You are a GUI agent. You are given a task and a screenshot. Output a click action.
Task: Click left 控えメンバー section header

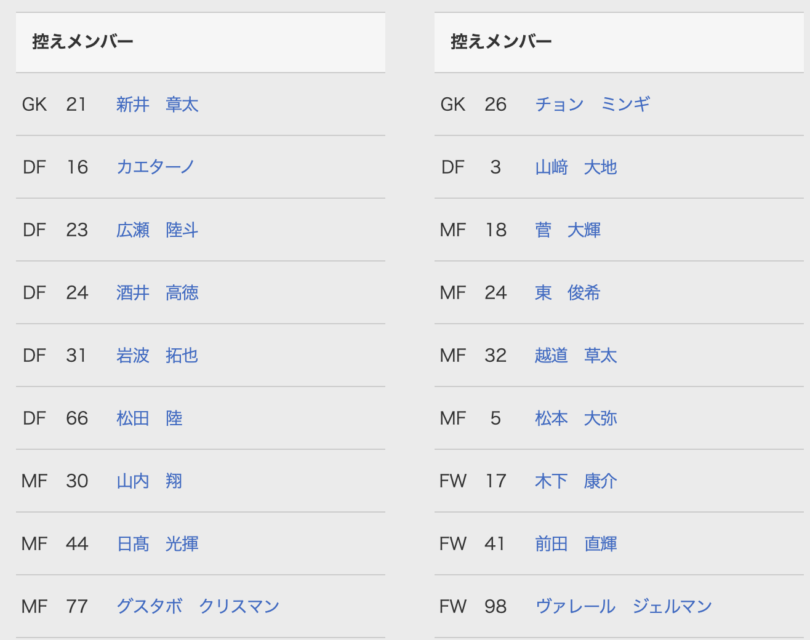tap(201, 42)
